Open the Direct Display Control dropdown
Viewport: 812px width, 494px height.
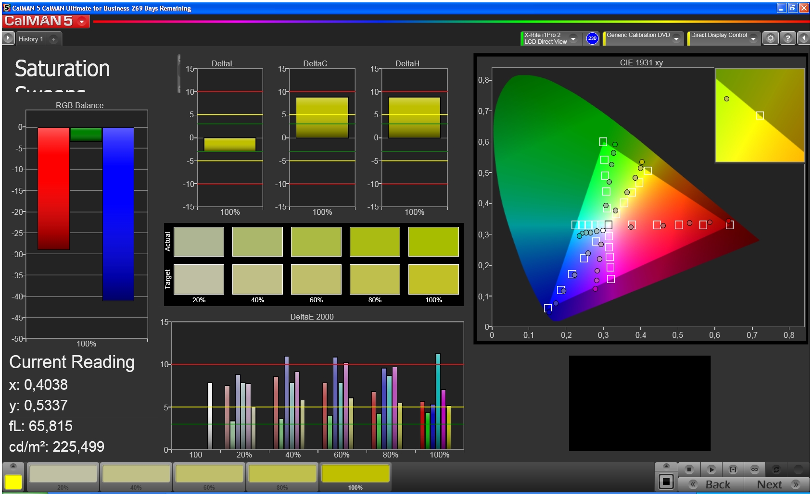click(753, 38)
